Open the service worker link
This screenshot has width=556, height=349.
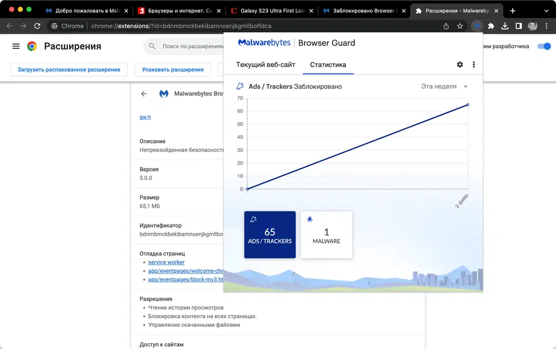[x=166, y=262]
